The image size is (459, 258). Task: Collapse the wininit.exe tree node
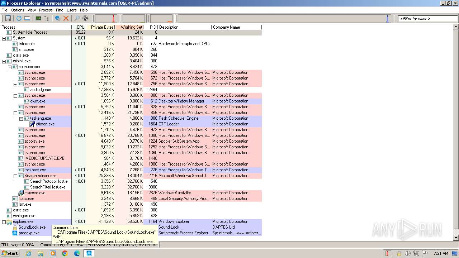4,61
